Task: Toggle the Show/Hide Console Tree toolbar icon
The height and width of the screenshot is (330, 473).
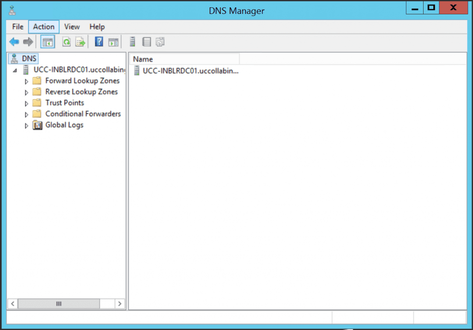Action: click(x=47, y=42)
